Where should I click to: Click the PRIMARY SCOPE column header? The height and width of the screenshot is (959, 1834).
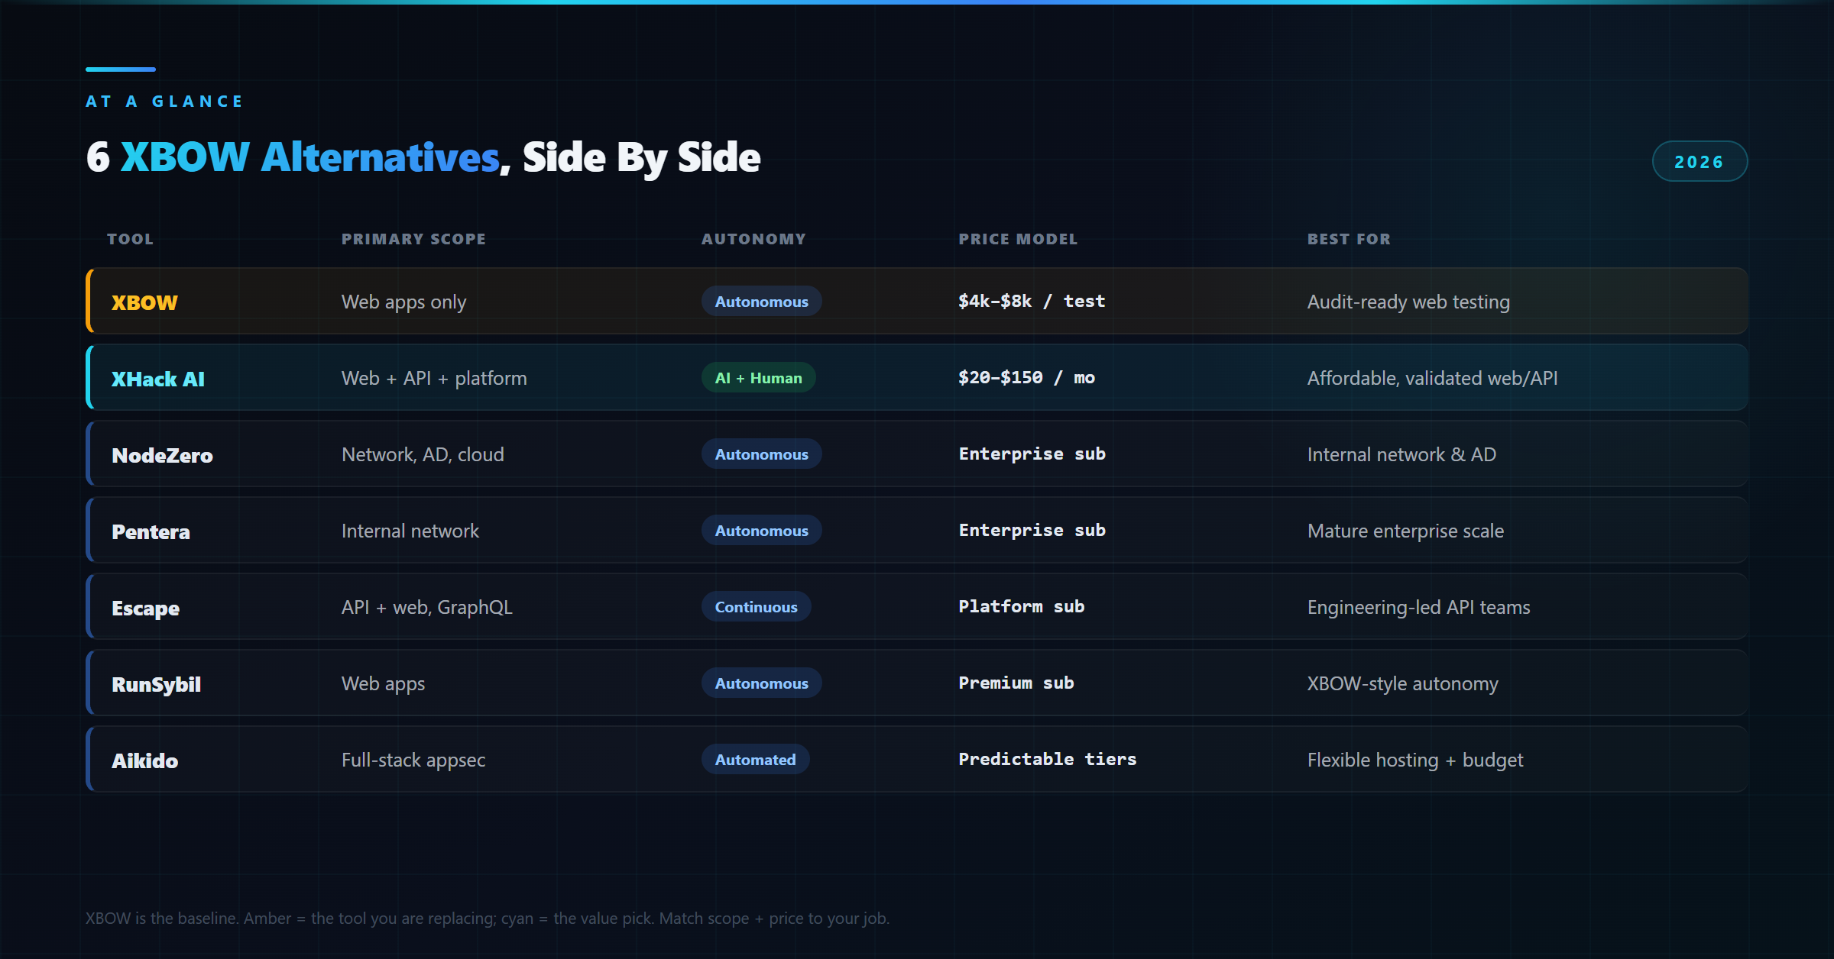pos(413,239)
